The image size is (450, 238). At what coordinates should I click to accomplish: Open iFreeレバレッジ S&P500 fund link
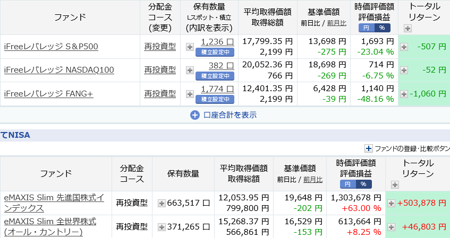(x=51, y=47)
